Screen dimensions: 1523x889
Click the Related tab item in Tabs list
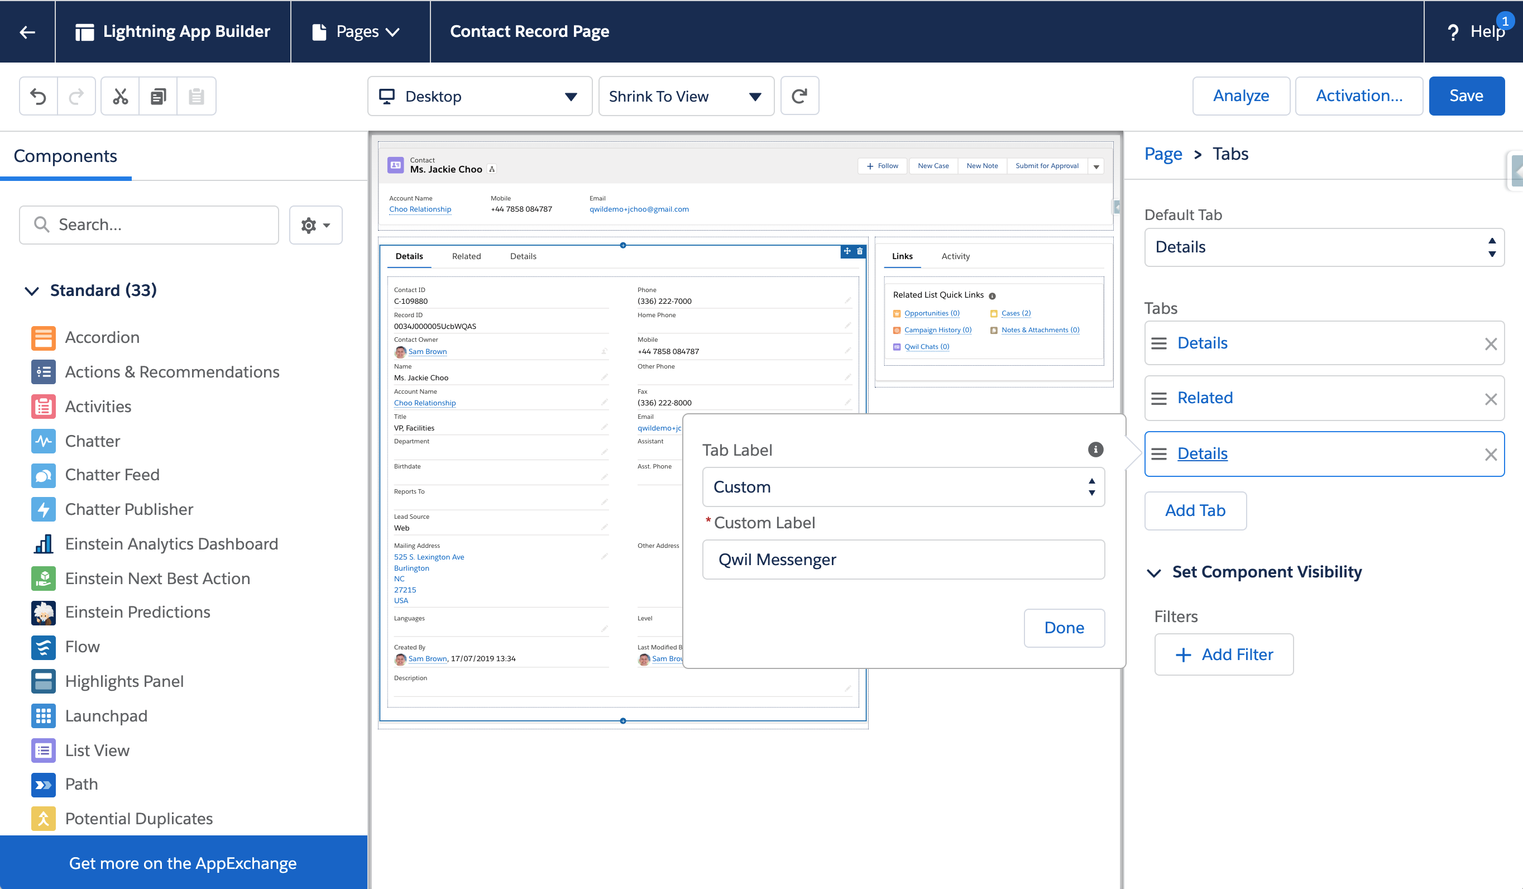[x=1324, y=398]
